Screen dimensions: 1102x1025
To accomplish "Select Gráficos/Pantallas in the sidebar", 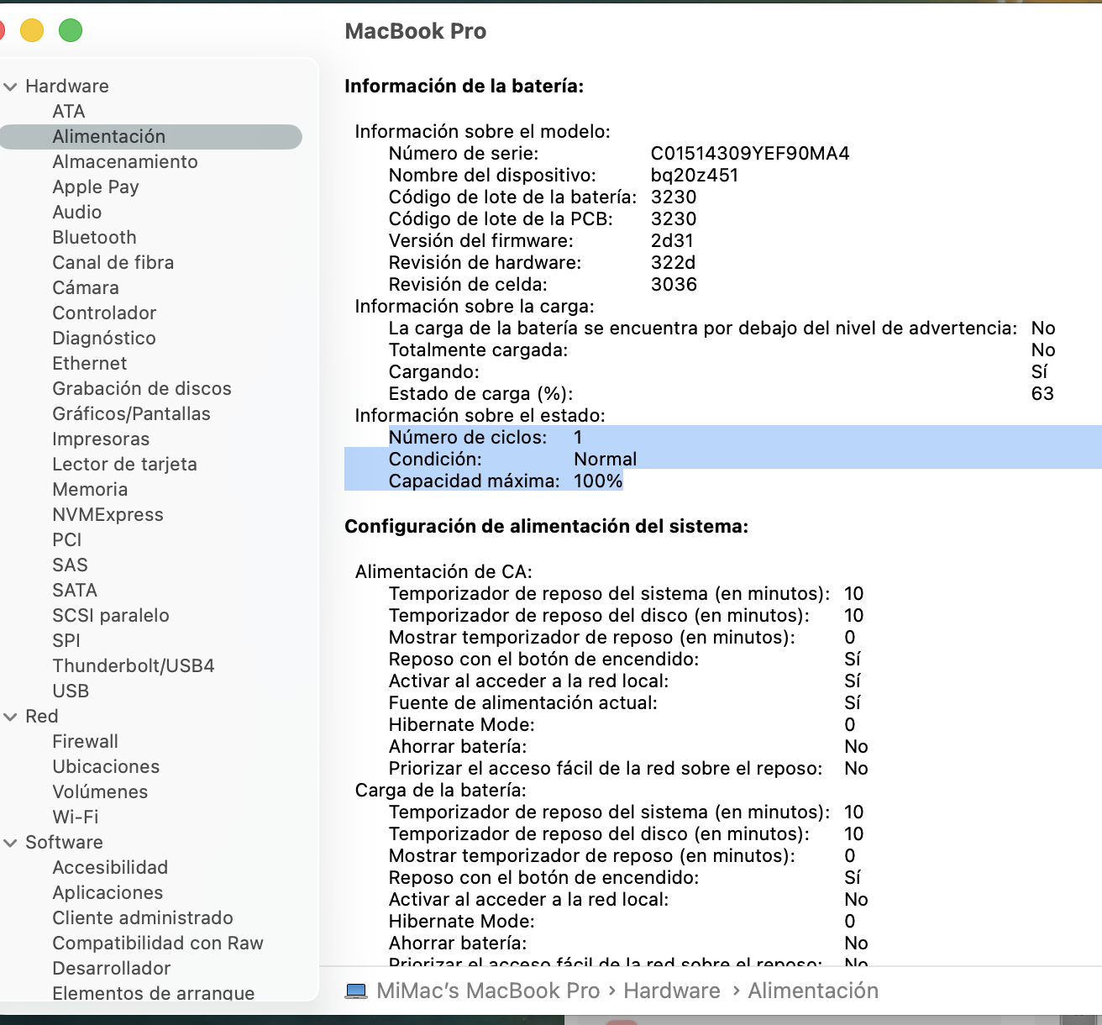I will pos(131,414).
